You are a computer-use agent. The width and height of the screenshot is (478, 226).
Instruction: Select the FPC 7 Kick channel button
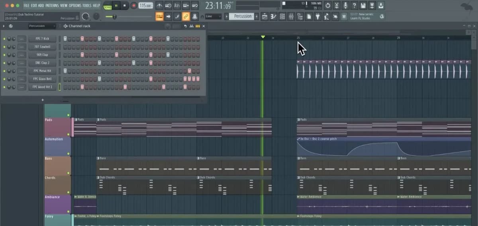click(42, 39)
